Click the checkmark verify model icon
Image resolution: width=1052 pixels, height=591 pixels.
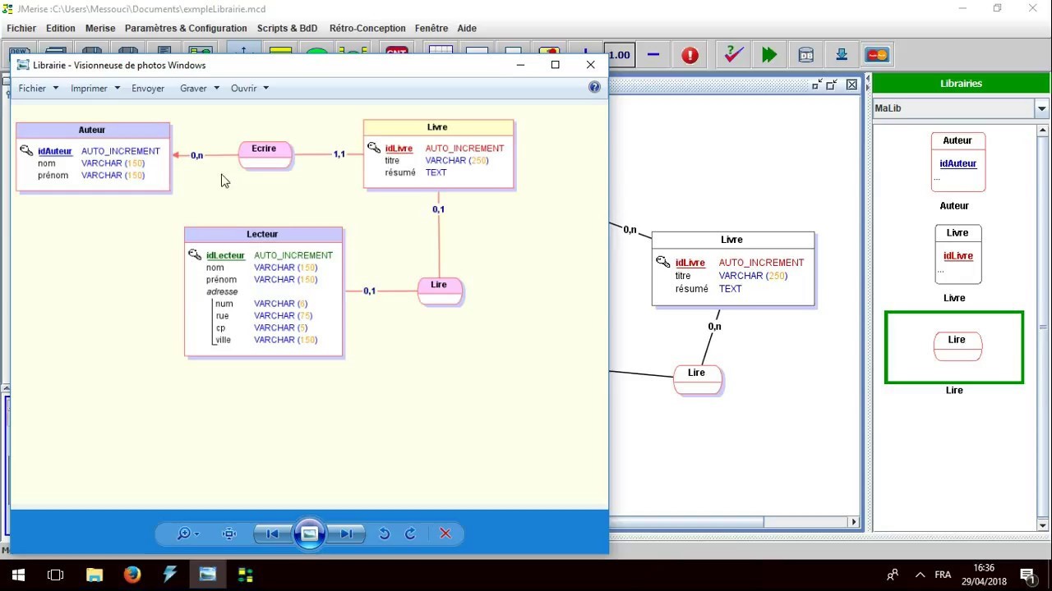[732, 55]
